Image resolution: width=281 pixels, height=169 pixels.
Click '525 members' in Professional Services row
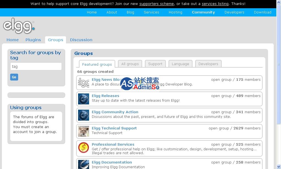(248, 144)
